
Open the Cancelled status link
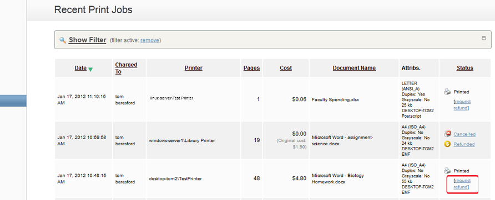[x=464, y=134]
